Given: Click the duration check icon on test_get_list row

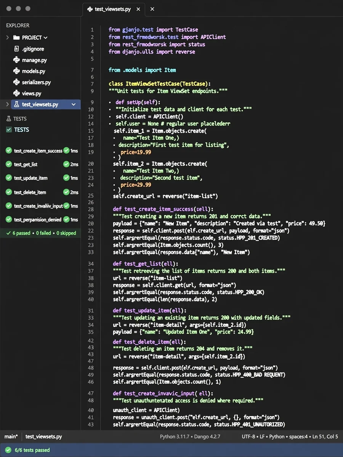Looking at the screenshot, I should click(x=66, y=165).
